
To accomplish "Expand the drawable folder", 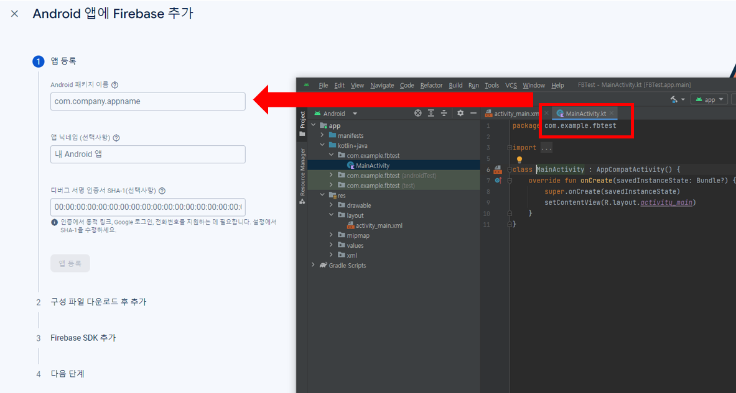I will 331,205.
